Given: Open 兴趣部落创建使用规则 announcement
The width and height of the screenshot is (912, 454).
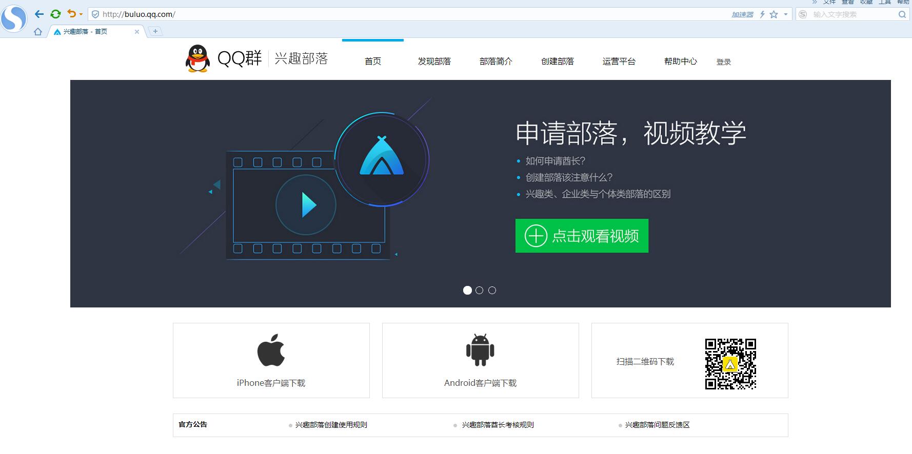Looking at the screenshot, I should [331, 425].
